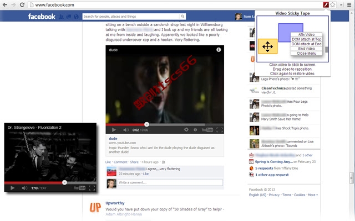Image resolution: width=355 pixels, height=221 pixels.
Task: Open the Dr. Strangelove video's YouTube logo
Action: (x=79, y=188)
